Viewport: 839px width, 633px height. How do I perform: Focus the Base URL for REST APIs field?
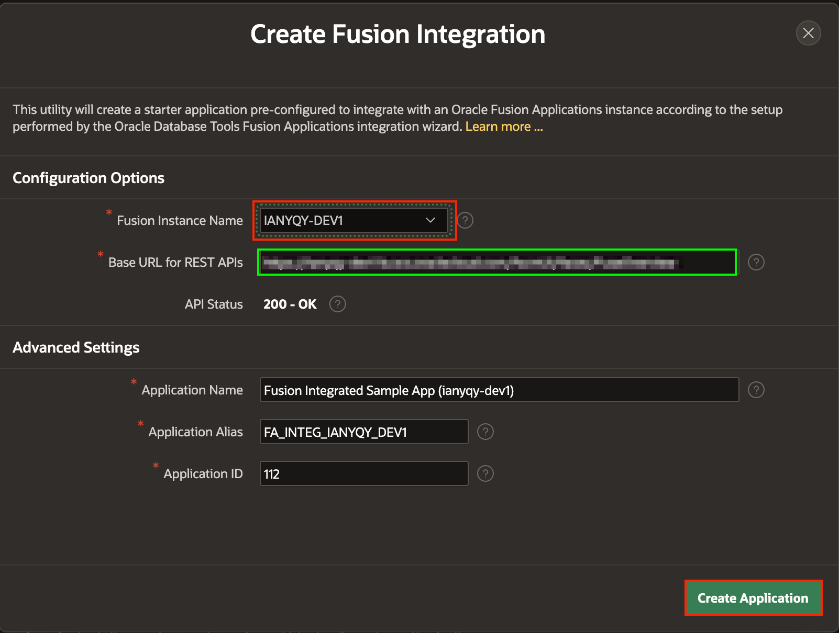tap(496, 262)
